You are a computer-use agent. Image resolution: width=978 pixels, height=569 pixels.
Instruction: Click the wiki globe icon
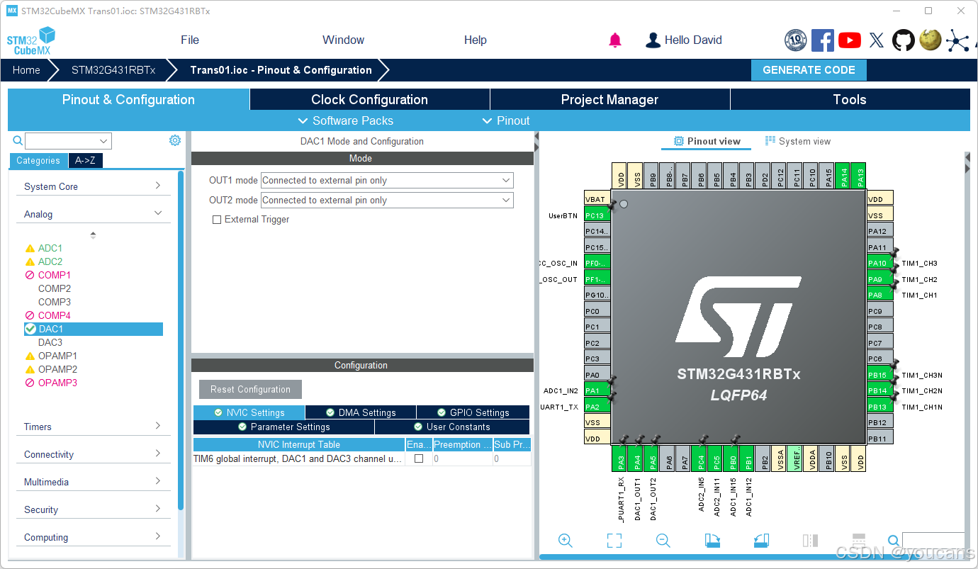931,40
